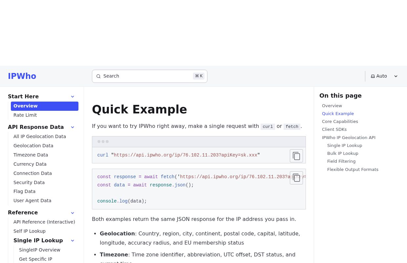Go to the IPWho home logo
407x263 pixels.
[x=22, y=76]
